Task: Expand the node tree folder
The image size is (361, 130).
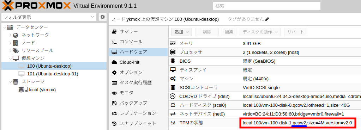Action: pyautogui.click(x=10, y=43)
